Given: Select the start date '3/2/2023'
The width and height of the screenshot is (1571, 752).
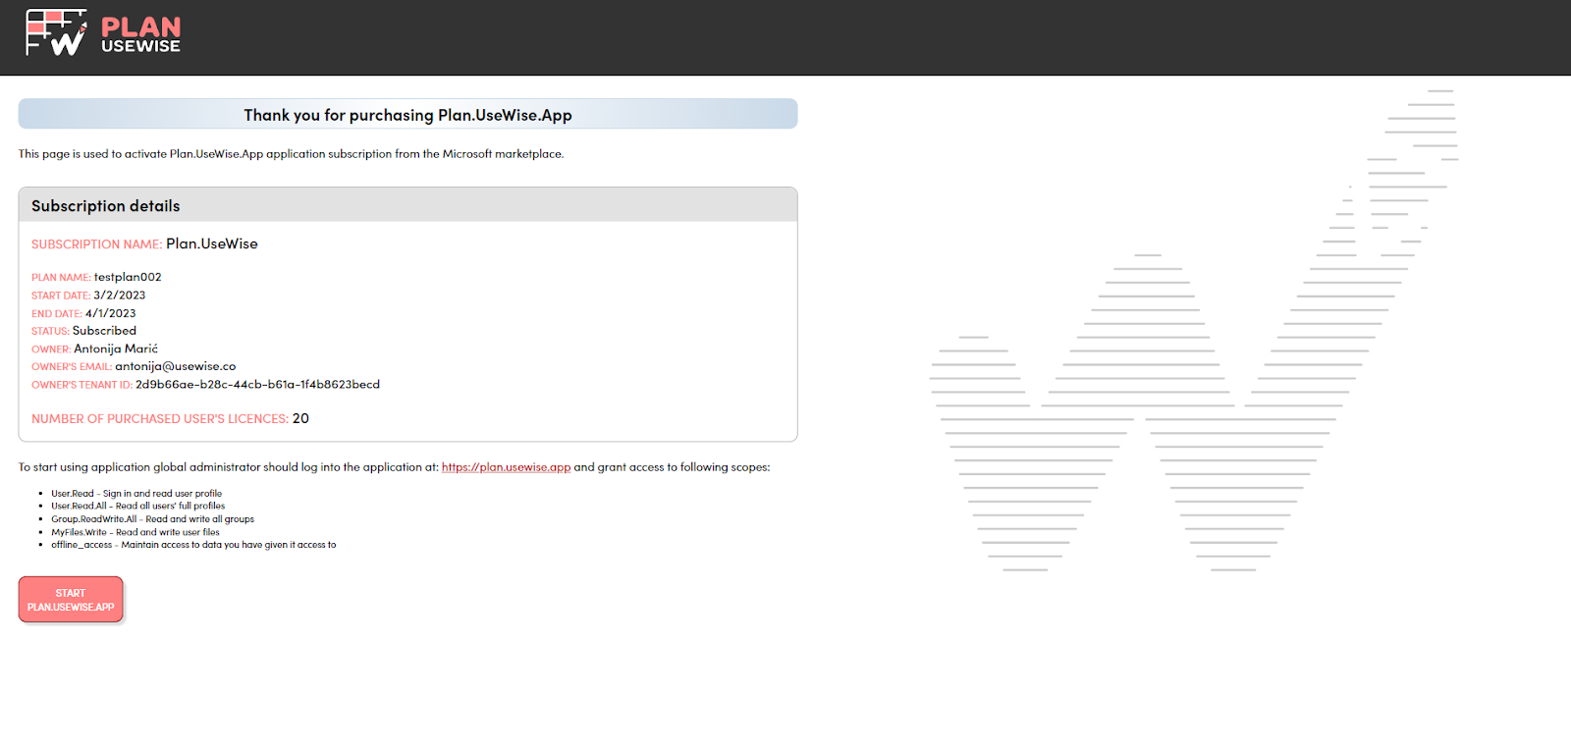Looking at the screenshot, I should [x=120, y=295].
